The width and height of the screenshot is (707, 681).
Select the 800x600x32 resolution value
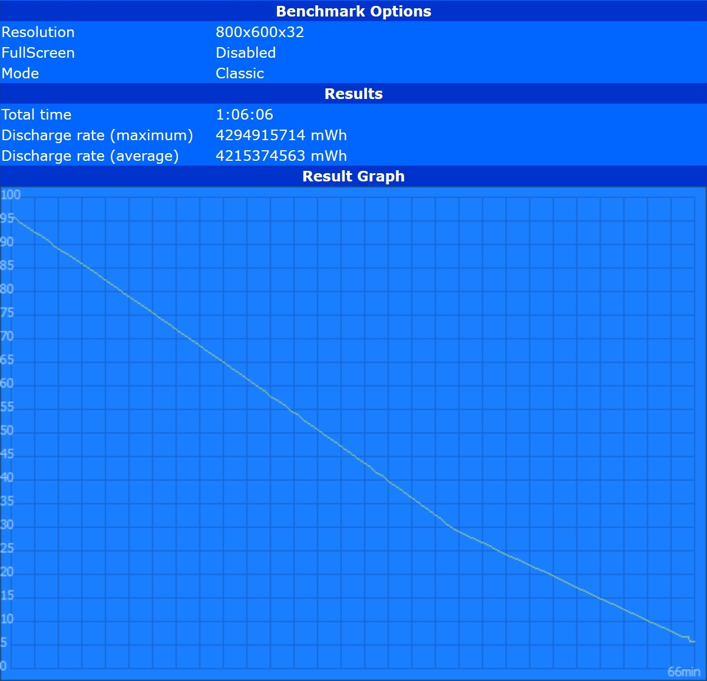(260, 32)
